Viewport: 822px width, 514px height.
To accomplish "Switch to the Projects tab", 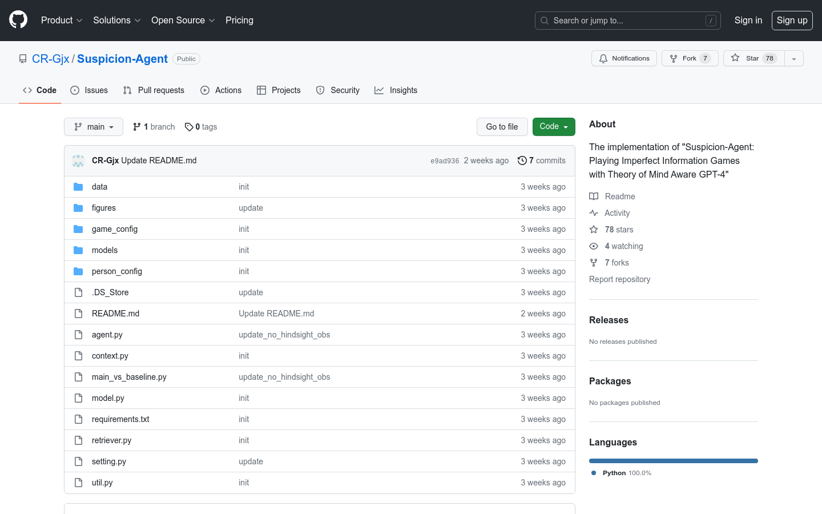I will click(279, 90).
